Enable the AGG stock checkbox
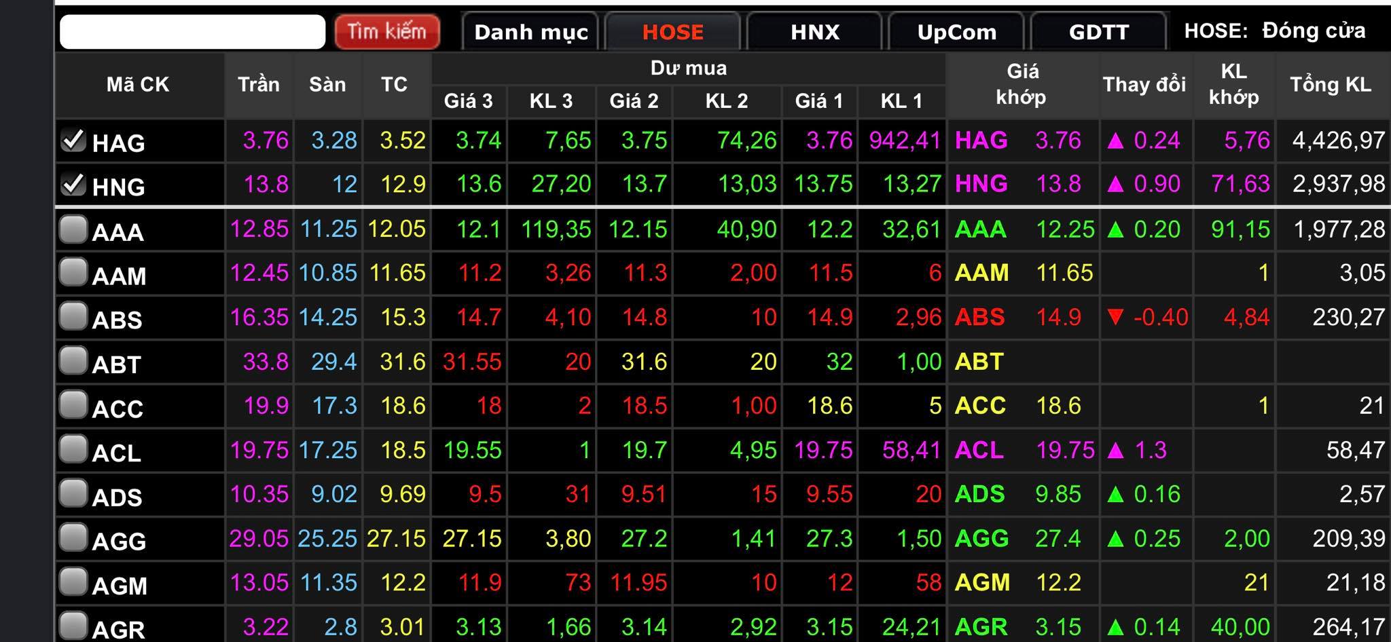Viewport: 1391px width, 642px height. 73,537
